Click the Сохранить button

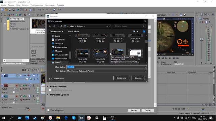pos(121,78)
